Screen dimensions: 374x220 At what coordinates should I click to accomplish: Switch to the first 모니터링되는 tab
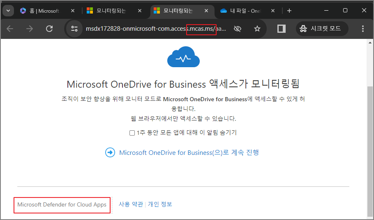tap(112, 11)
